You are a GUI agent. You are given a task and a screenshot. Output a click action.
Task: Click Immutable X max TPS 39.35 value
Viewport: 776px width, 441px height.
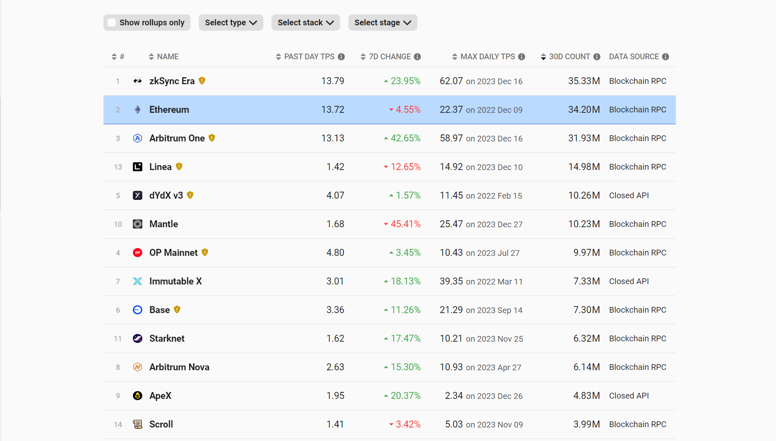pos(451,281)
